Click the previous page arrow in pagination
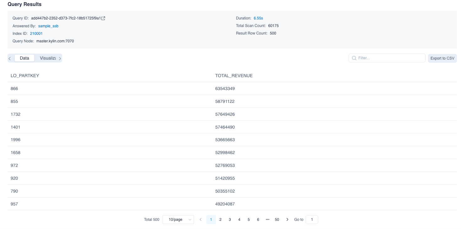 (x=201, y=220)
